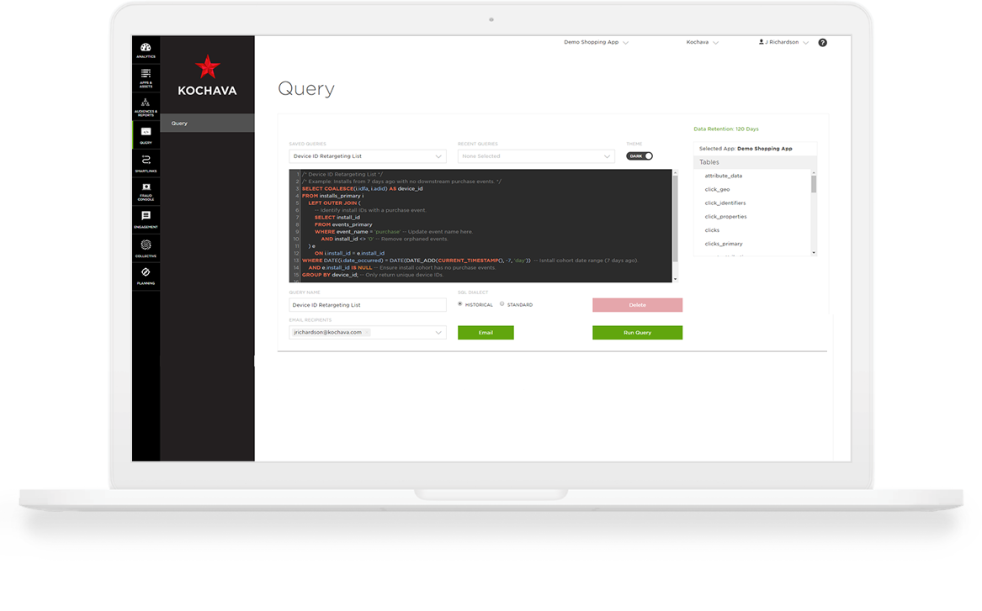Screen dimensions: 982x611
Task: Click the Tables list scroll-down arrow
Action: point(814,253)
